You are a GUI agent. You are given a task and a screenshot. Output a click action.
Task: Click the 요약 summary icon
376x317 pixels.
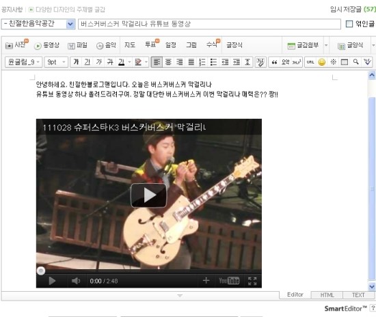point(285,62)
